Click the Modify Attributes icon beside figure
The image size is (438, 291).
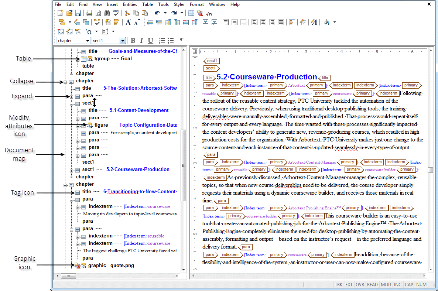(90, 125)
